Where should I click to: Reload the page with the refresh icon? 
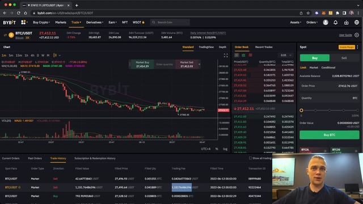pyautogui.click(x=19, y=13)
